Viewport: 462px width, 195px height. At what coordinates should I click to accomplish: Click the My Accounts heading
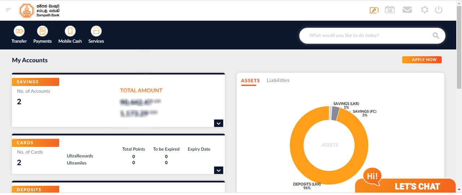pyautogui.click(x=30, y=60)
